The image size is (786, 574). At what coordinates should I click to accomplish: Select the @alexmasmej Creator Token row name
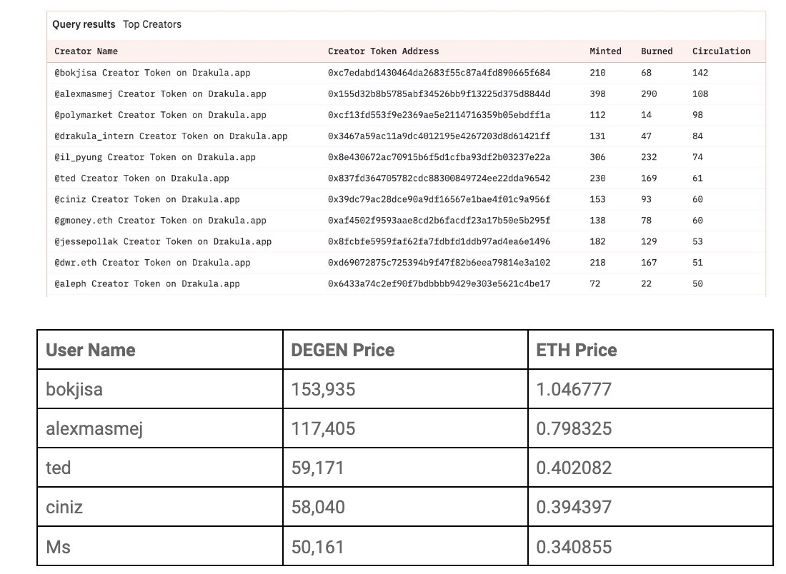pyautogui.click(x=160, y=94)
